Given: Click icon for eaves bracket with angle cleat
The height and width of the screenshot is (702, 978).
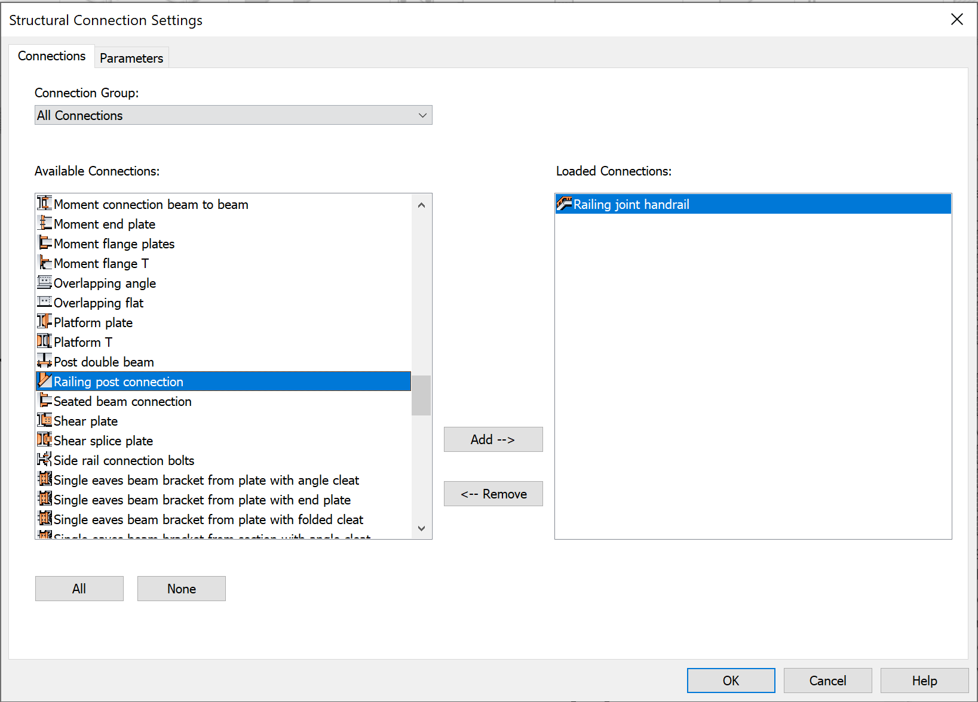Looking at the screenshot, I should click(x=45, y=479).
